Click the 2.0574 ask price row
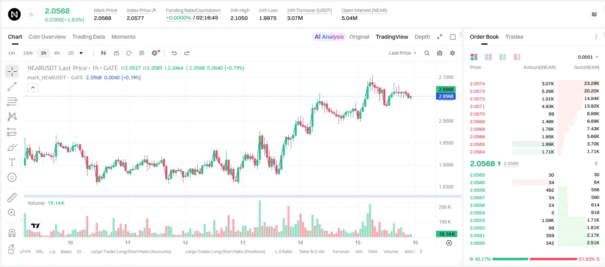 point(535,84)
